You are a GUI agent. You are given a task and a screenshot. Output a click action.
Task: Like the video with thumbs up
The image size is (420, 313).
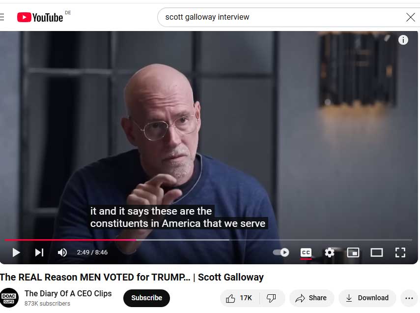coord(239,298)
